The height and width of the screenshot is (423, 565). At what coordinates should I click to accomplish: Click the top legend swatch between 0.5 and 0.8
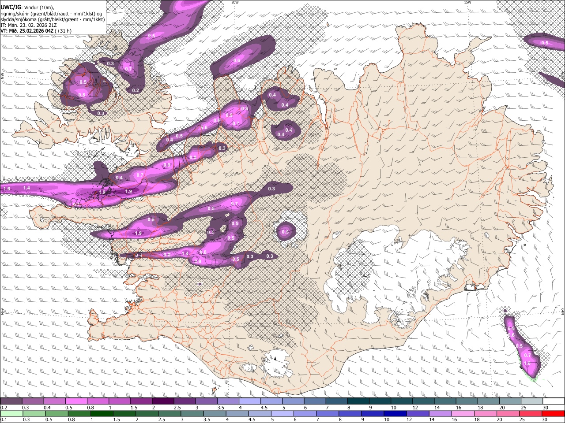76,401
